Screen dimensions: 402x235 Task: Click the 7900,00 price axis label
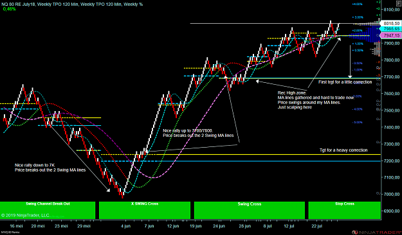pos(392,43)
